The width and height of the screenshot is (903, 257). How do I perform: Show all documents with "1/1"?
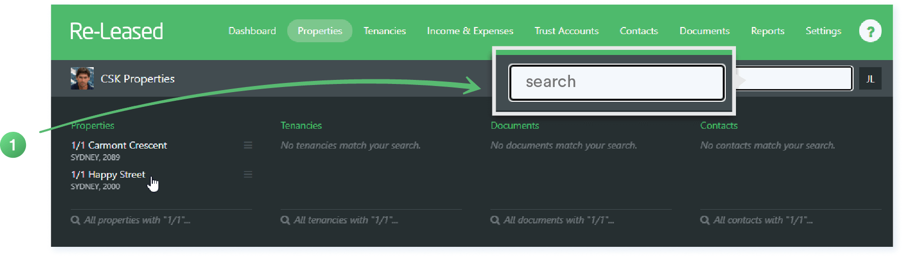pos(559,220)
